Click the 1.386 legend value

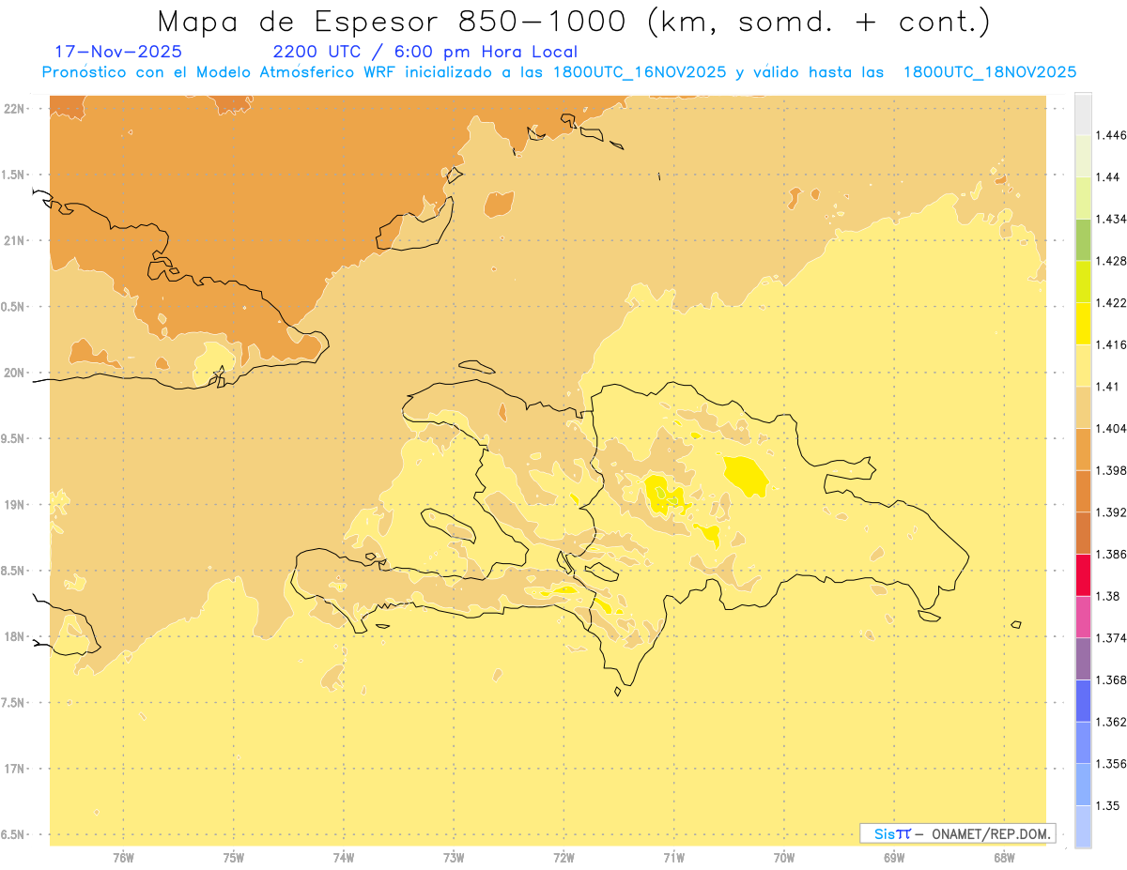[x=1110, y=554]
